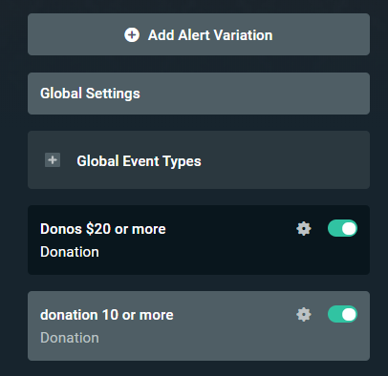Screen dimensions: 388x376
Task: Click the blank area of donation 10 card
Action: pyautogui.click(x=223, y=341)
